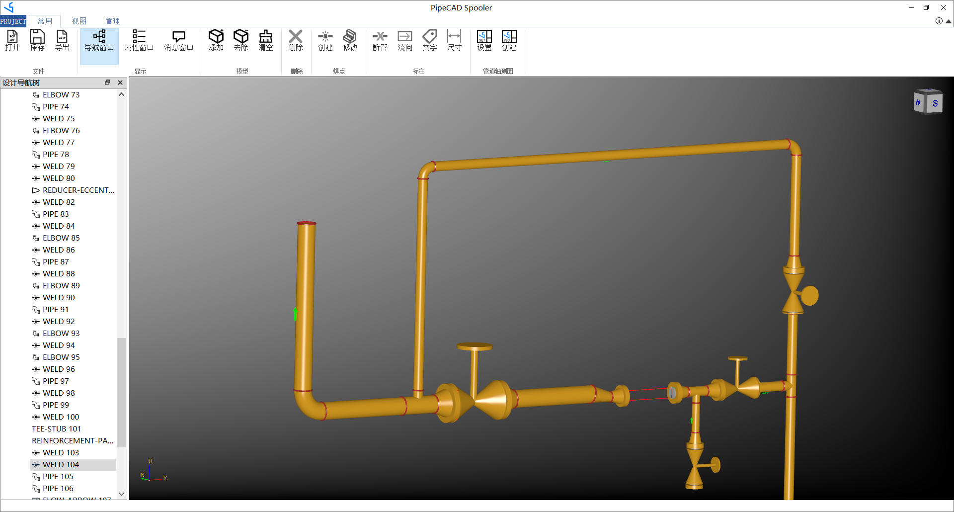Viewport: 954px width, 512px height.
Task: Switch to the 视图 ribbon tab
Action: 79,21
